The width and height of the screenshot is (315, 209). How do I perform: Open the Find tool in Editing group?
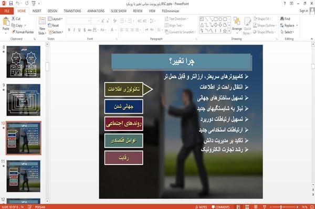[x=285, y=19]
